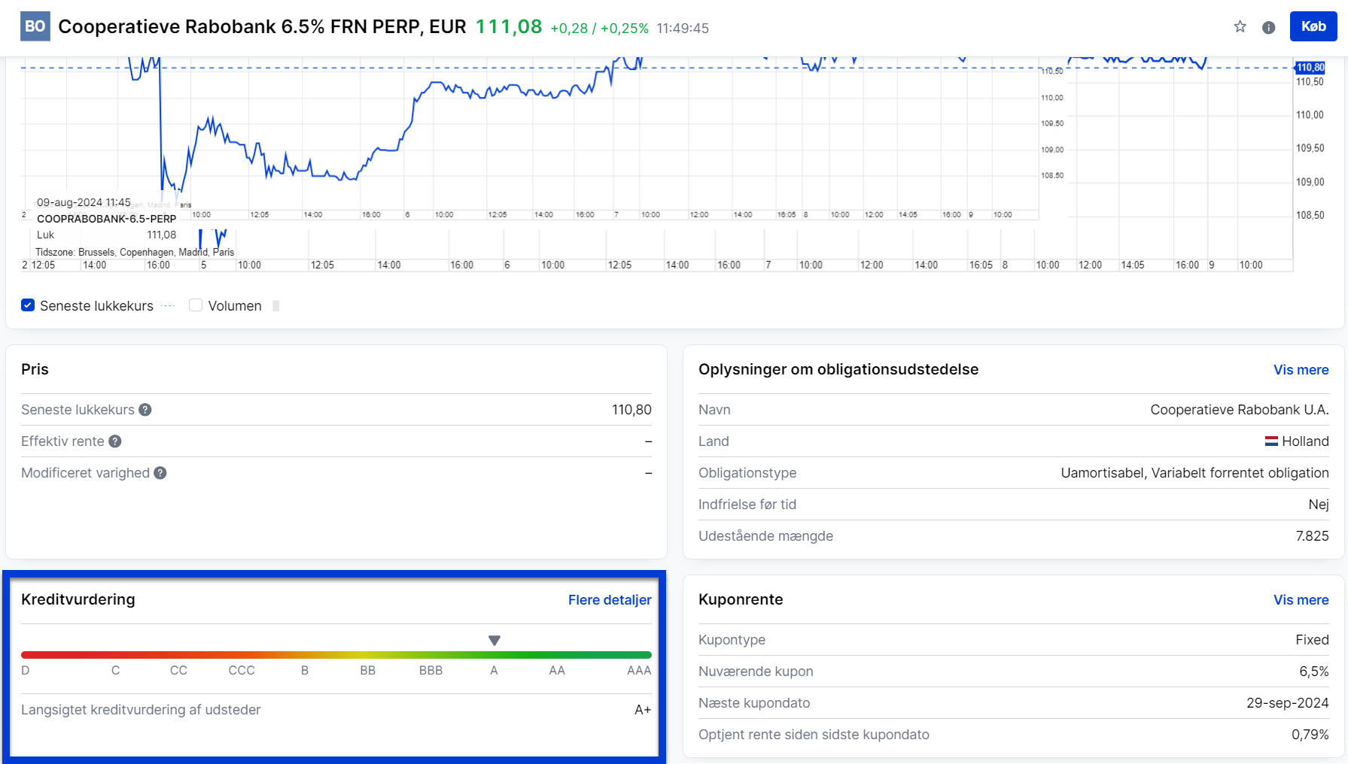Viewport: 1348px width, 764px height.
Task: Open Flere detaljer for Kreditvurdering
Action: [610, 600]
